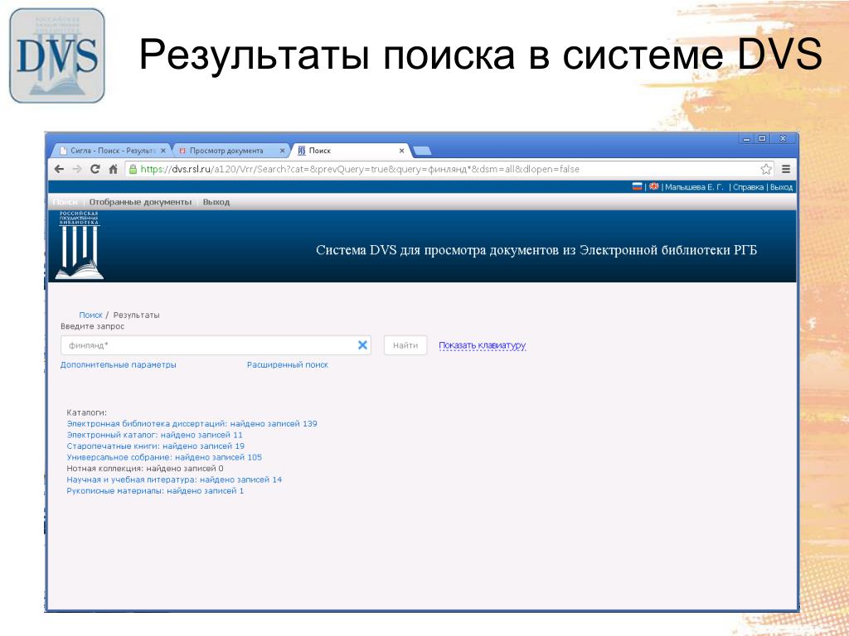This screenshot has width=849, height=636.
Task: Click the browser address bar URL
Action: 360,169
